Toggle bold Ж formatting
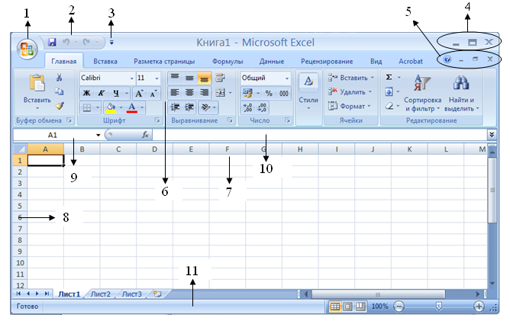Screen dimensions: 510x324 (x=86, y=93)
